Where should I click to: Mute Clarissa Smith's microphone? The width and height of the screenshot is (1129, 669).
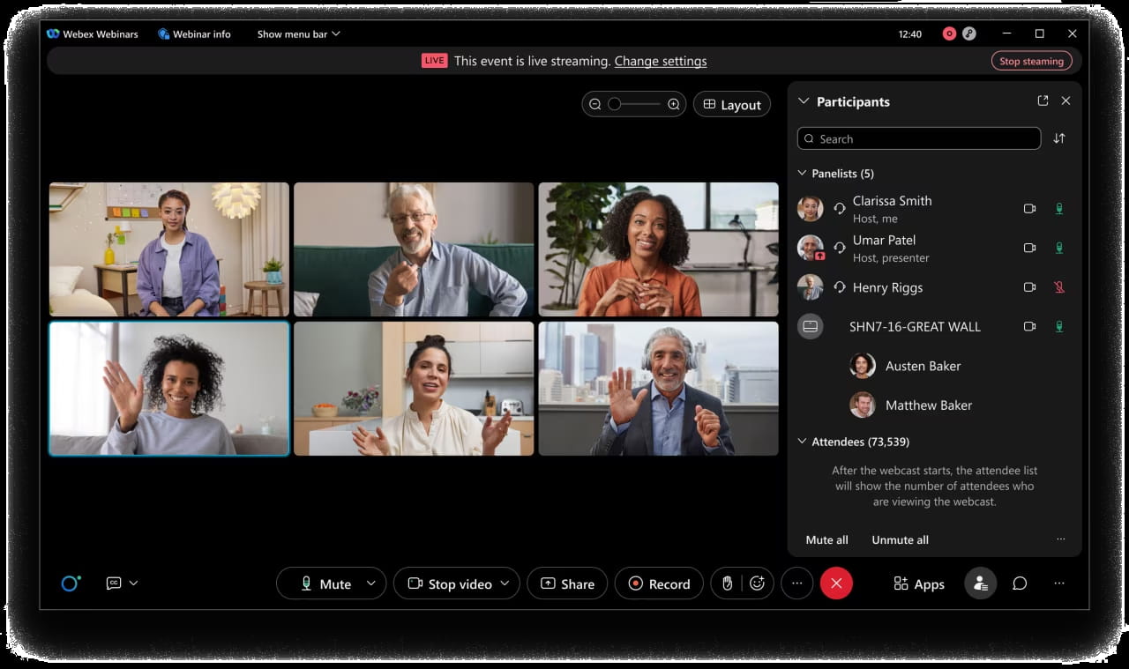(1058, 209)
